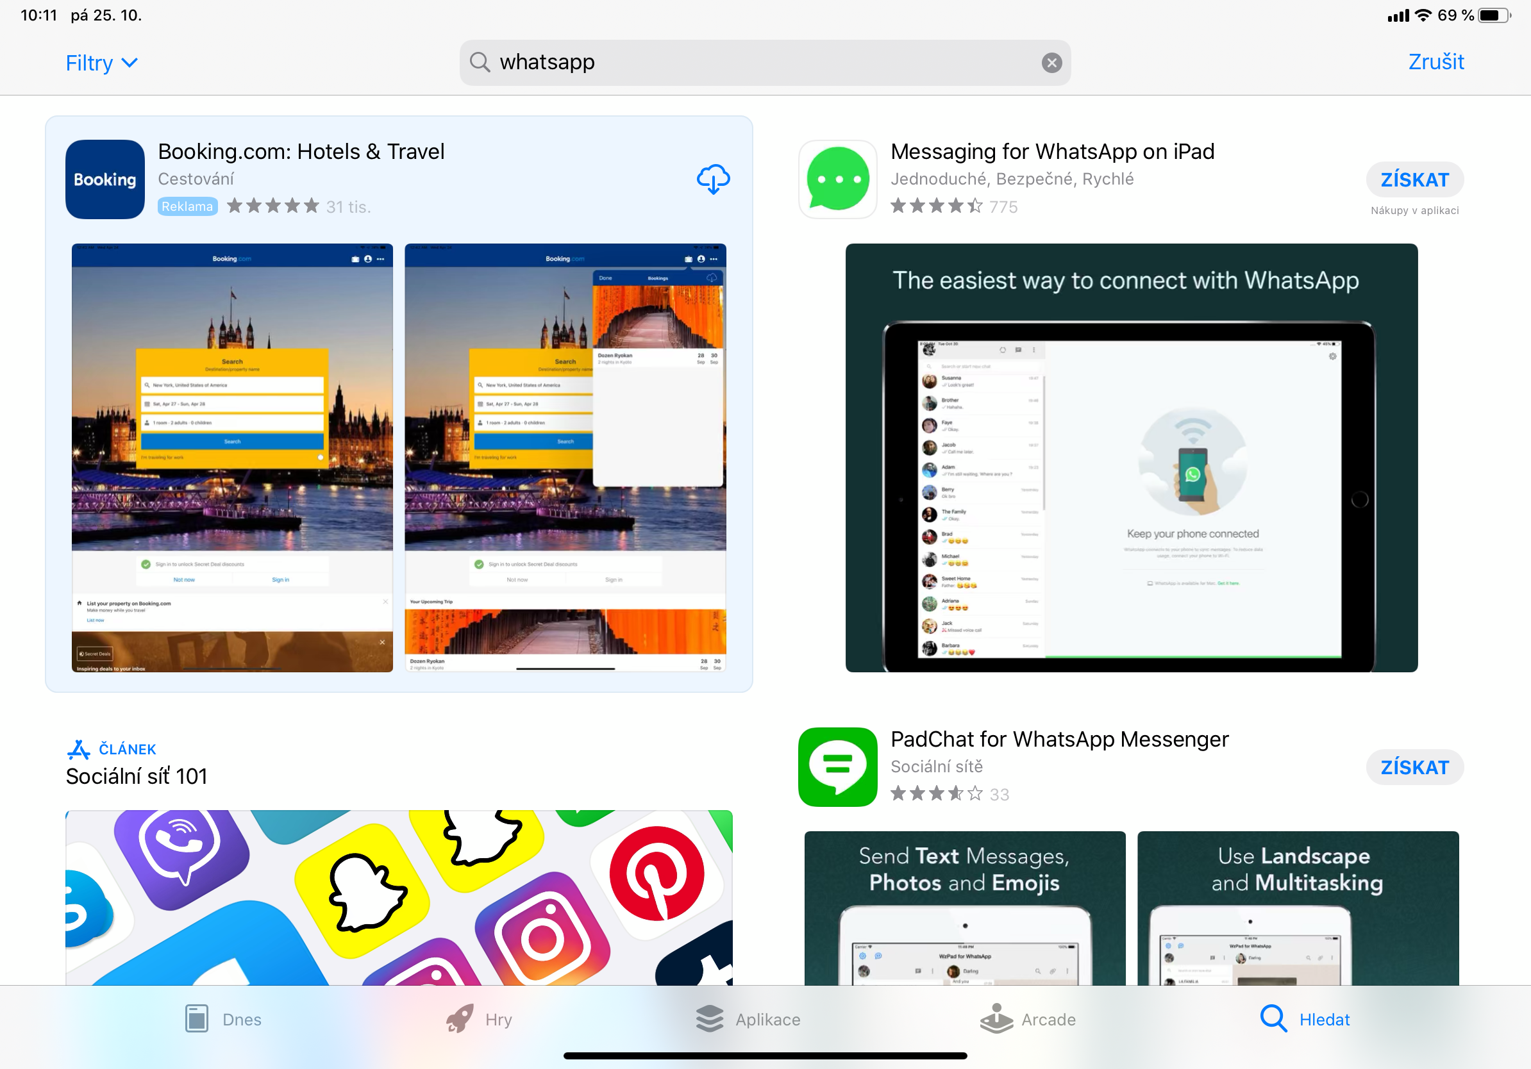Expand the Filtry filter dropdown
The image size is (1531, 1069).
101,63
